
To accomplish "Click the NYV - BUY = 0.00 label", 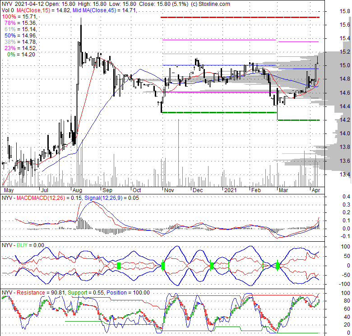I will [x=23, y=245].
